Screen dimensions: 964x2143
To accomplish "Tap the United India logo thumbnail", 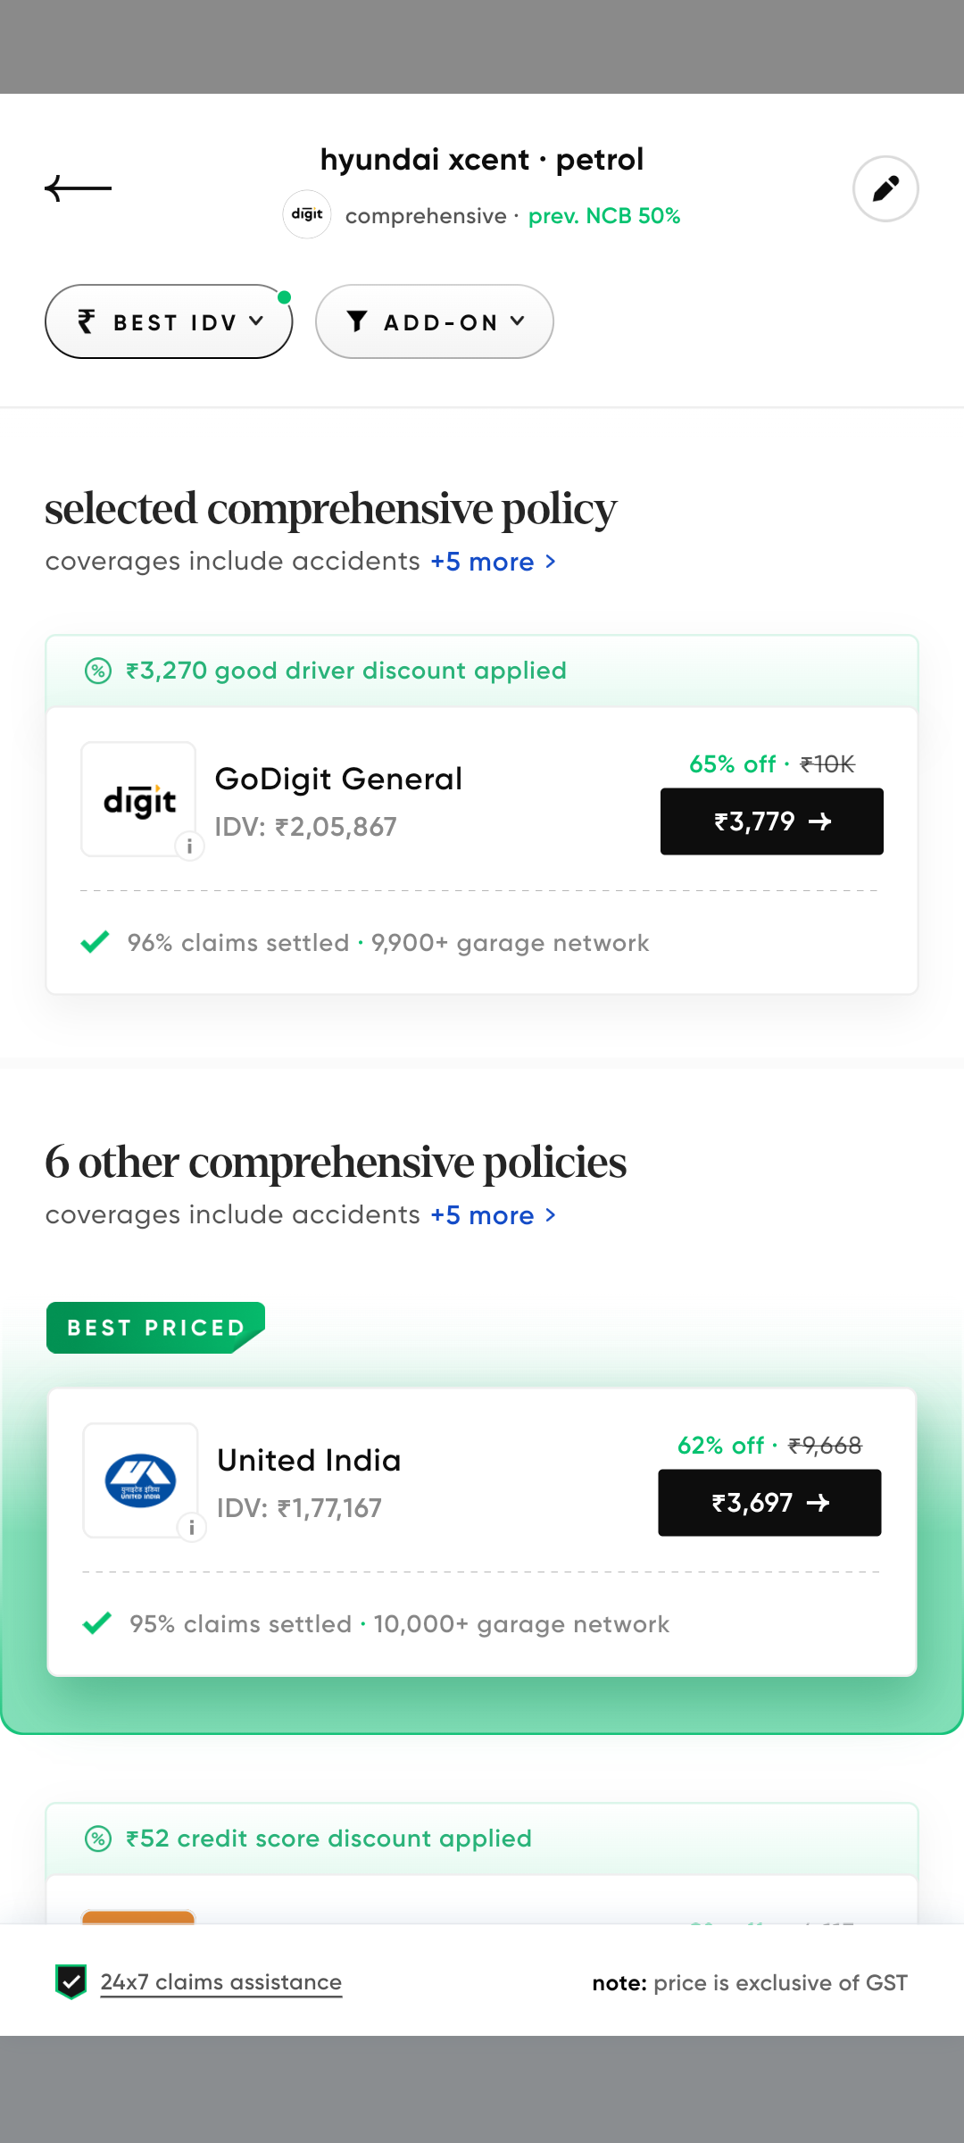I will point(140,1480).
